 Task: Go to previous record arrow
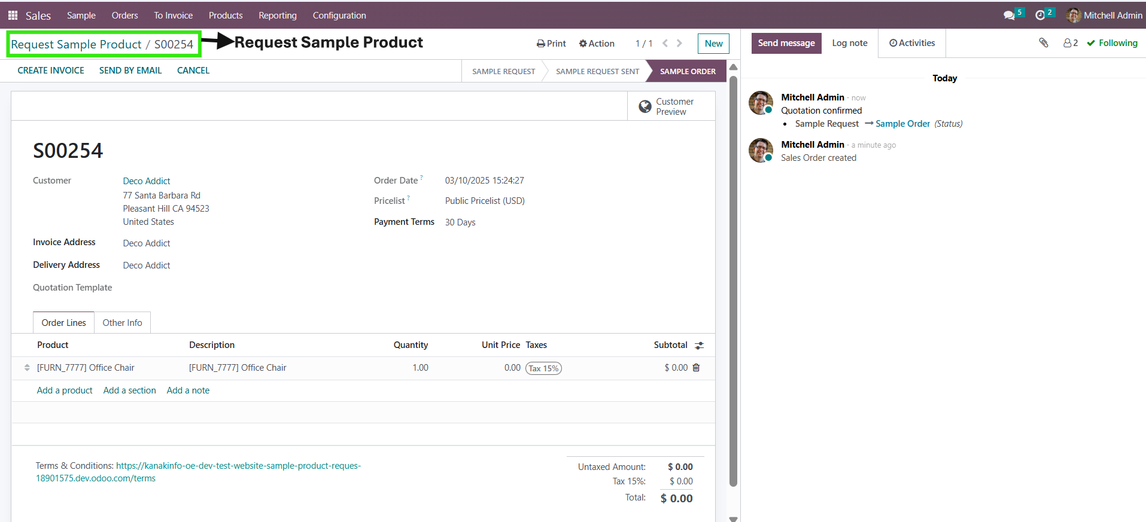pos(665,43)
